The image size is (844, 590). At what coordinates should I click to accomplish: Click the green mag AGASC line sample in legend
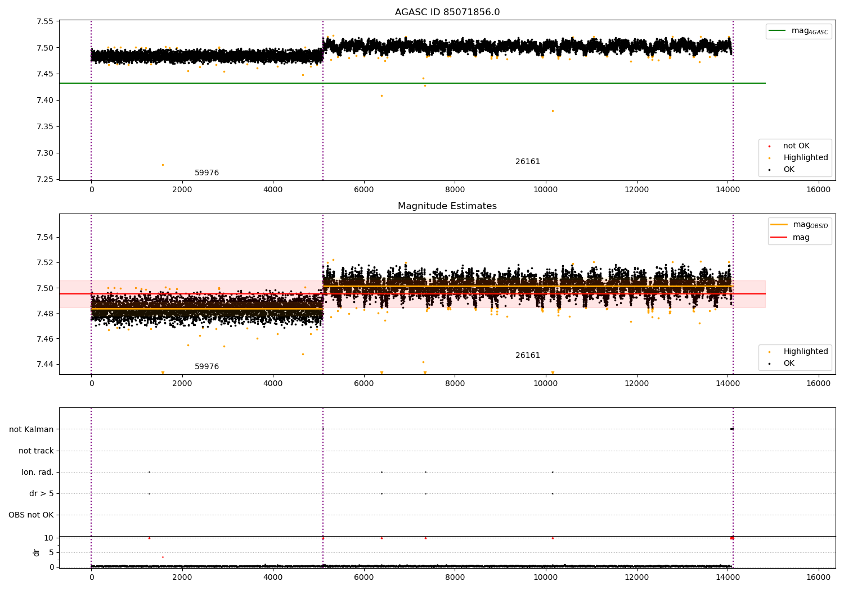778,31
